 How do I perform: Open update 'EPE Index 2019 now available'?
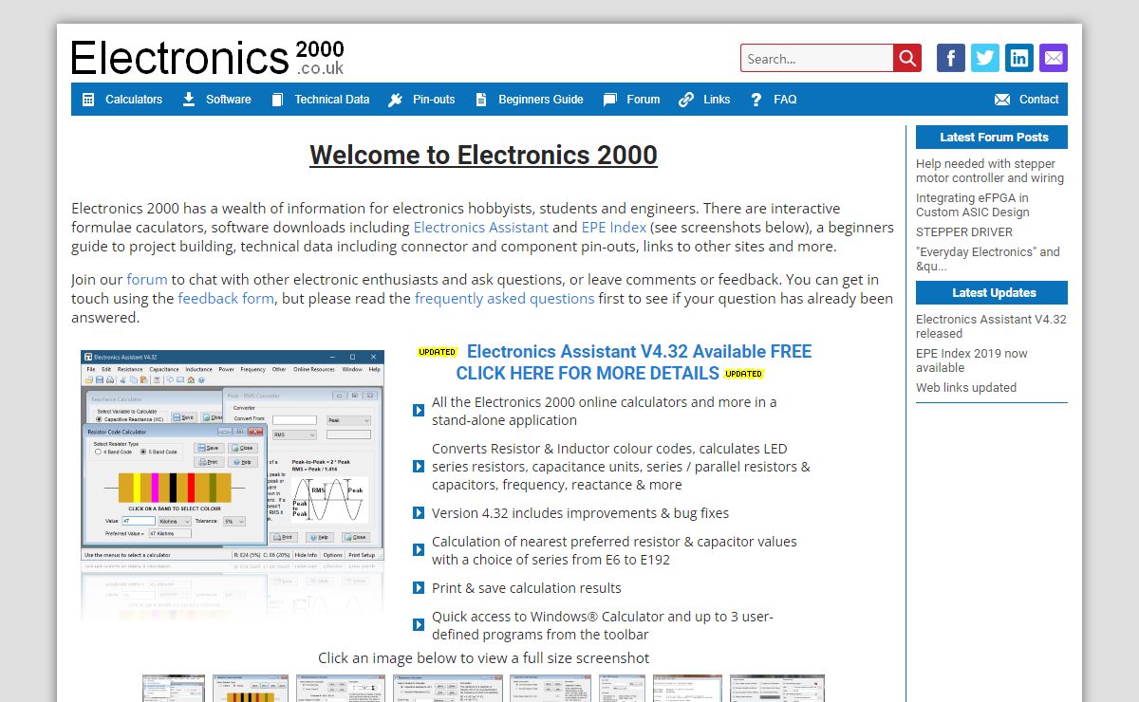coord(972,360)
